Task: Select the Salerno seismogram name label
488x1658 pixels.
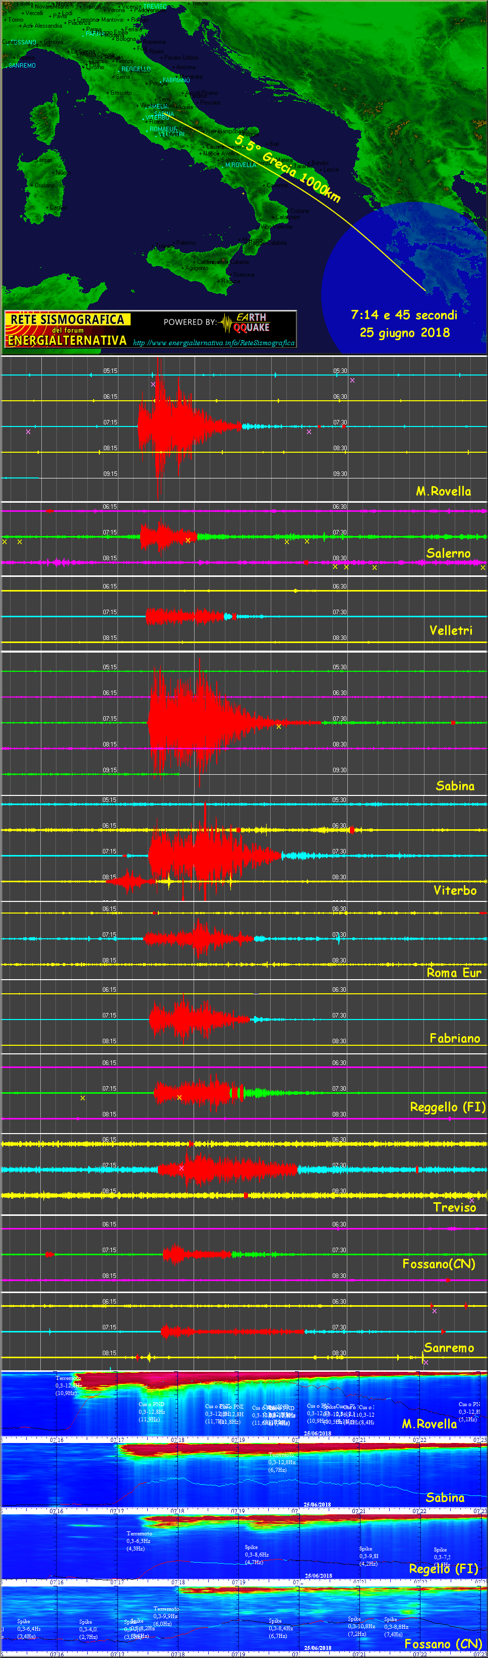Action: click(x=448, y=554)
